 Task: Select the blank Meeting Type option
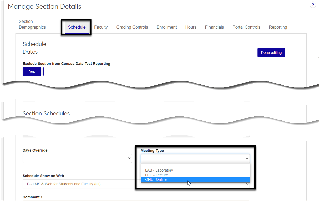click(195, 166)
